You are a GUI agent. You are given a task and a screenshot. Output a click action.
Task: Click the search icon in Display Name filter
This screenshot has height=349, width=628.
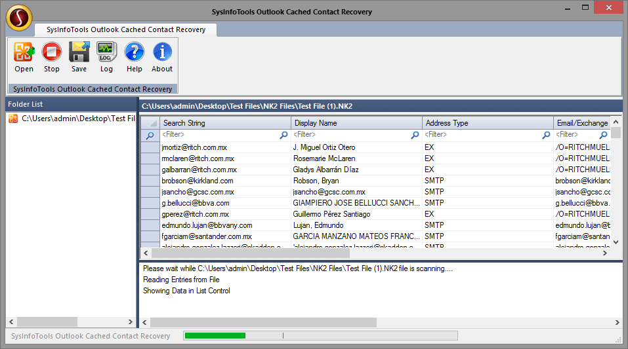click(x=415, y=135)
